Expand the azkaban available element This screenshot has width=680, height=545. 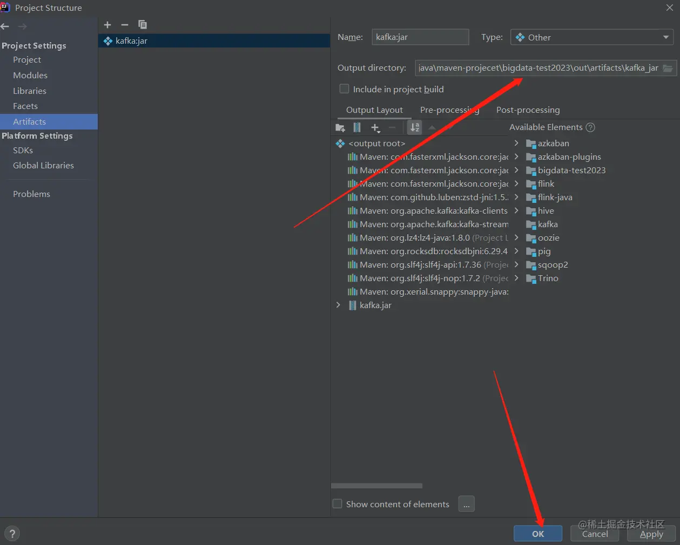coord(516,143)
